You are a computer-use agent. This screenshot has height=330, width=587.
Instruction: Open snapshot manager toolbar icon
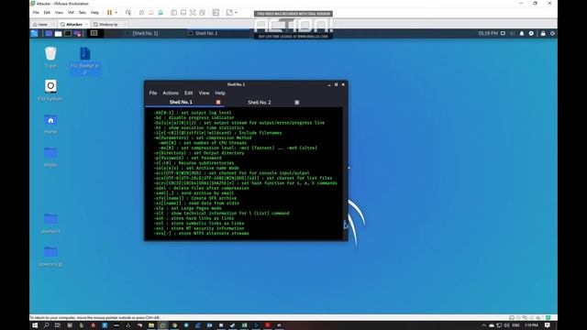pyautogui.click(x=161, y=12)
